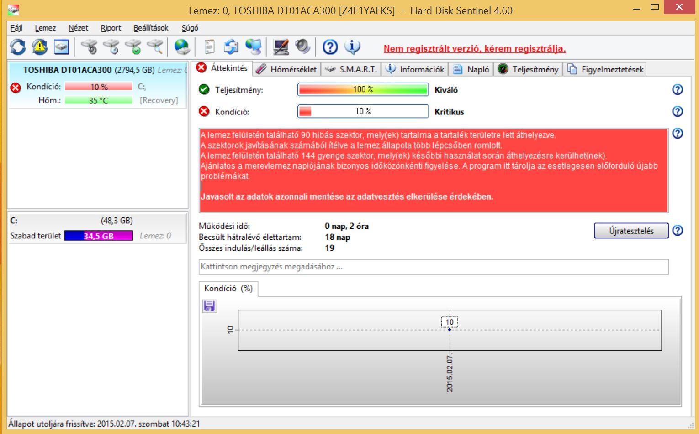Image resolution: width=699 pixels, height=434 pixels.
Task: Click the disk with clock icon
Action: (x=111, y=46)
